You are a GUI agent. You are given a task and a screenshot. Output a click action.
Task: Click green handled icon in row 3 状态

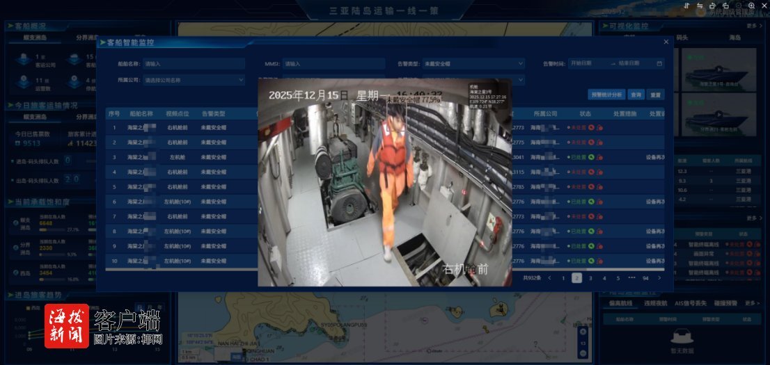pyautogui.click(x=592, y=157)
